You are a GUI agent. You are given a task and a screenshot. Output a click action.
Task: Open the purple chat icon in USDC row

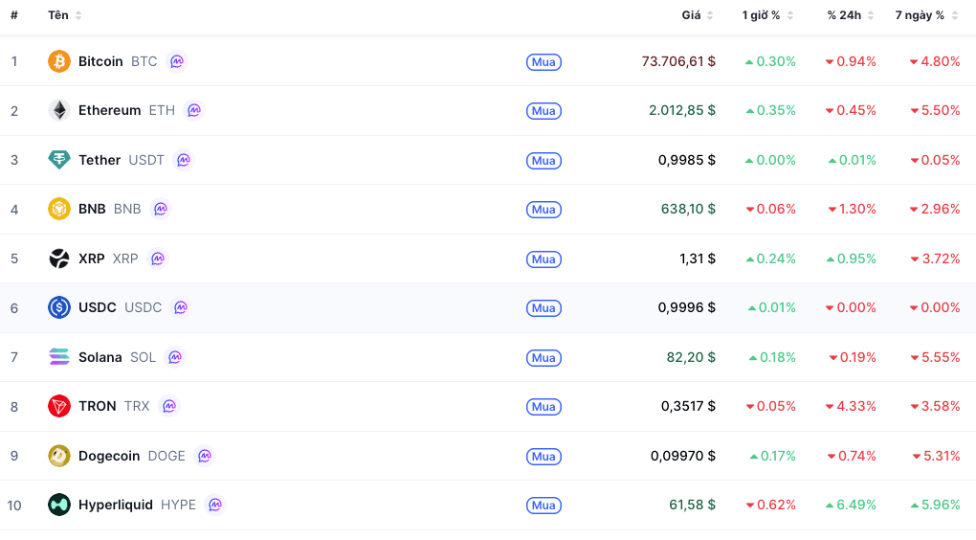[x=181, y=307]
